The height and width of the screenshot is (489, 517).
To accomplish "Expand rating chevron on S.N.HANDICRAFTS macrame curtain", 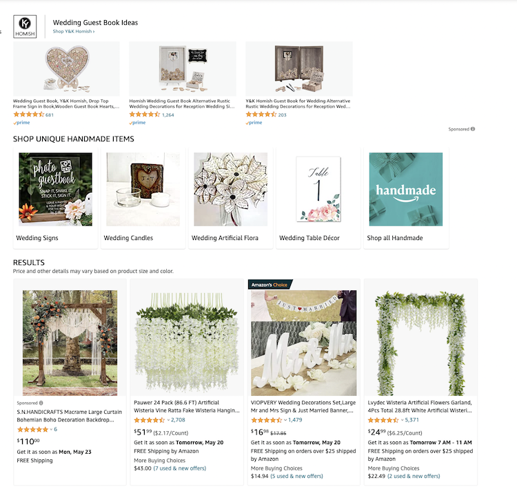I will pyautogui.click(x=51, y=430).
